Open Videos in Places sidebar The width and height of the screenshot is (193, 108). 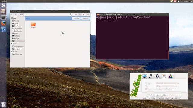tap(16, 38)
